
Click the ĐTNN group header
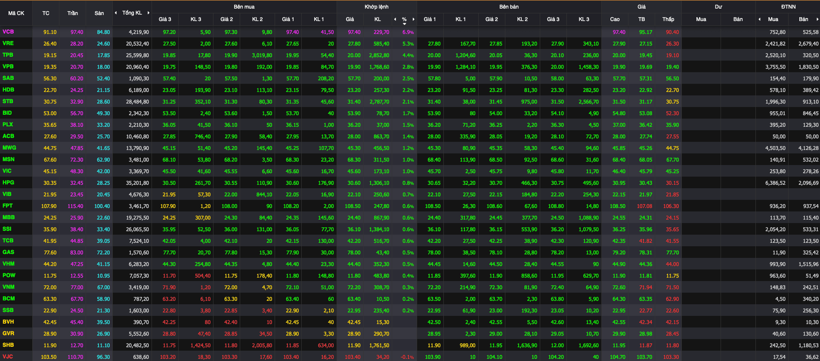[788, 7]
